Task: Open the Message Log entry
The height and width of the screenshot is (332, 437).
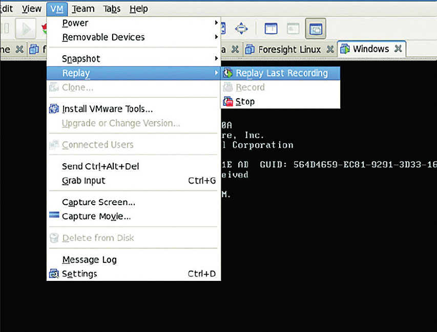Action: click(x=89, y=259)
